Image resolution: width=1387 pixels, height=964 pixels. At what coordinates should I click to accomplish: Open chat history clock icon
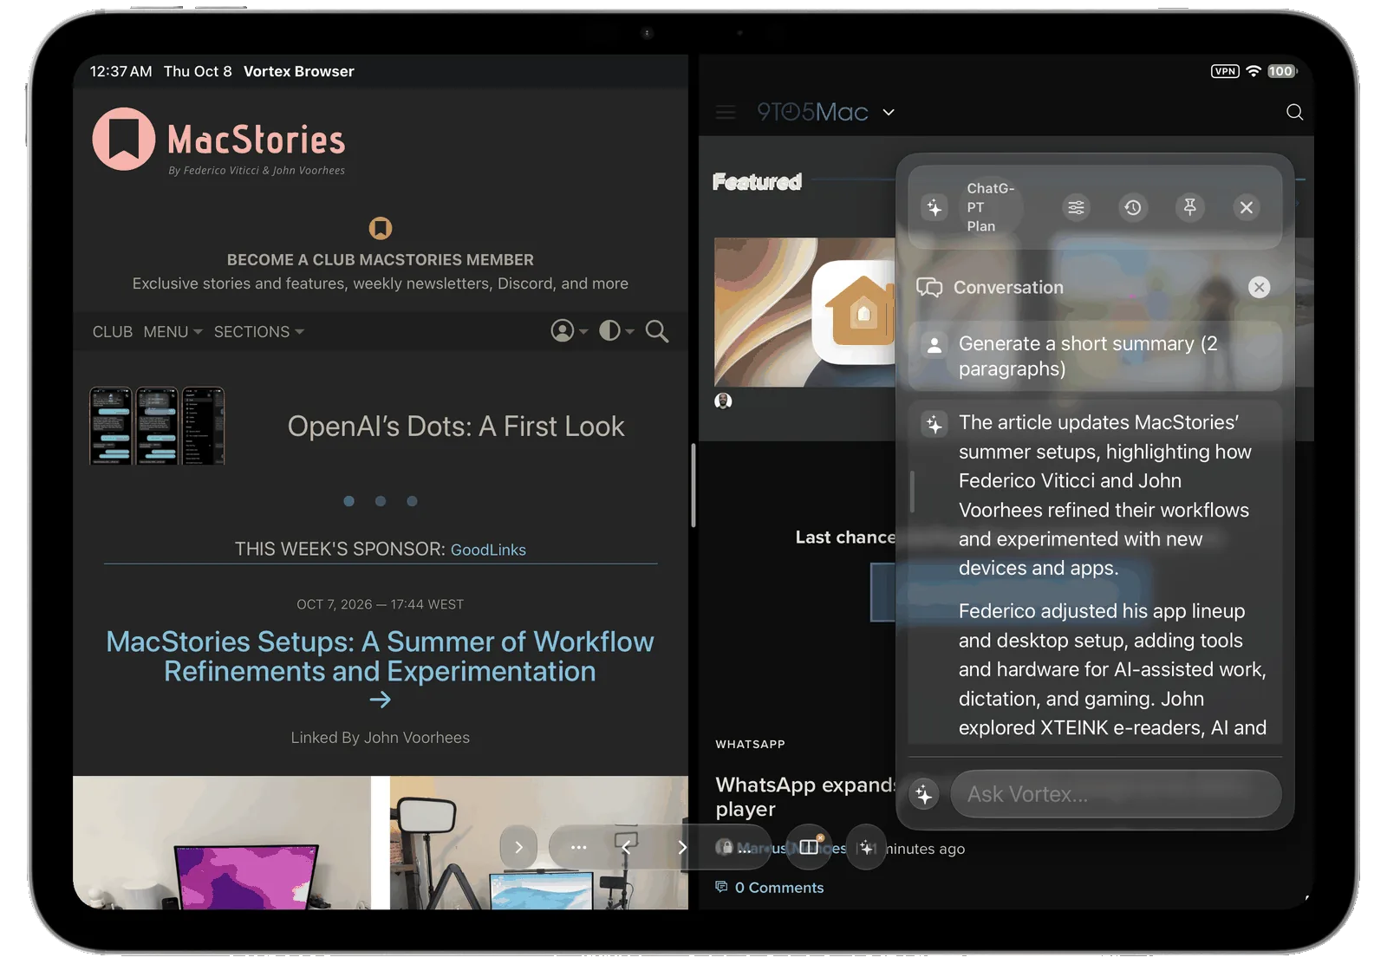click(1133, 207)
